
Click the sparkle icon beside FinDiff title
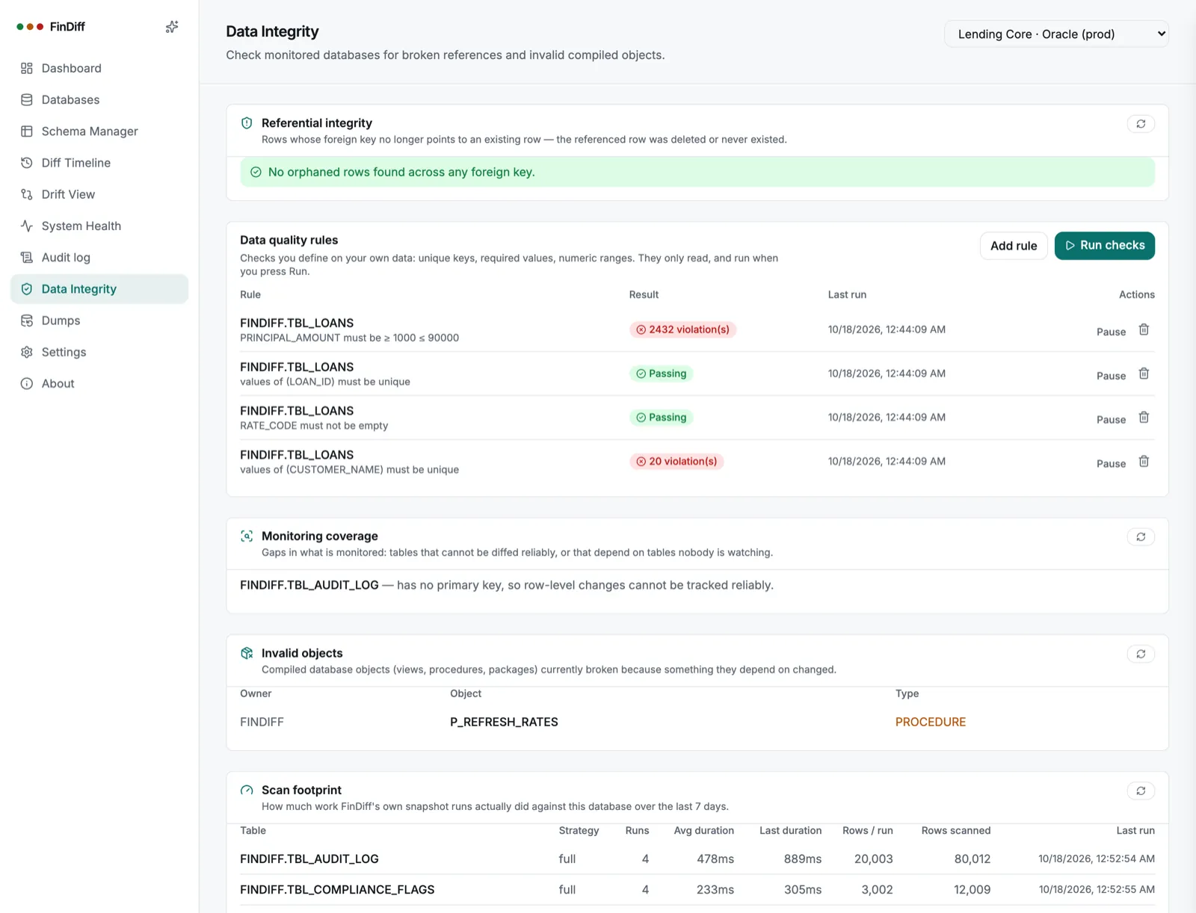click(171, 27)
